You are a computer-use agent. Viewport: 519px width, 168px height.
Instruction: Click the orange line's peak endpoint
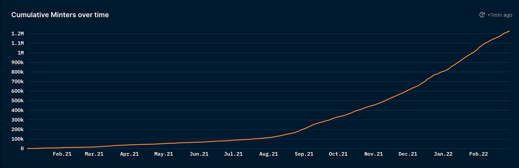tap(509, 31)
